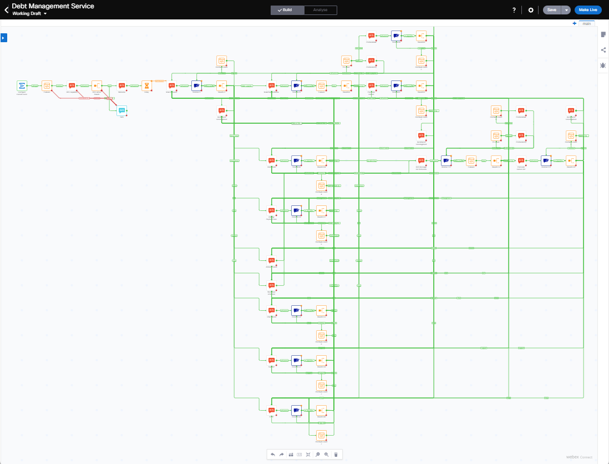Click the redo arrow in the bottom toolbar
Viewport: 609px width, 464px height.
(281, 455)
